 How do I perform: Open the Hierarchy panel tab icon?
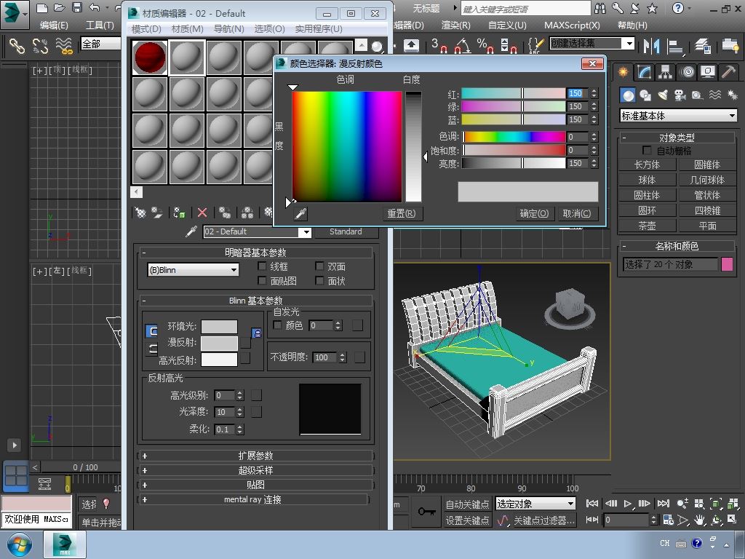[x=665, y=72]
